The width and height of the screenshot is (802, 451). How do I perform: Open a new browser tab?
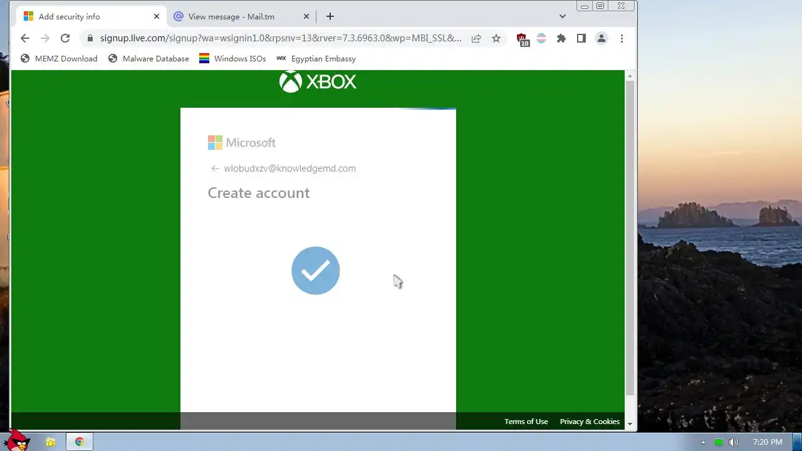click(330, 16)
